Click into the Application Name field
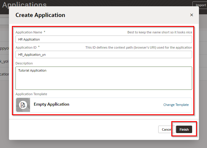207x148 pixels. point(103,39)
